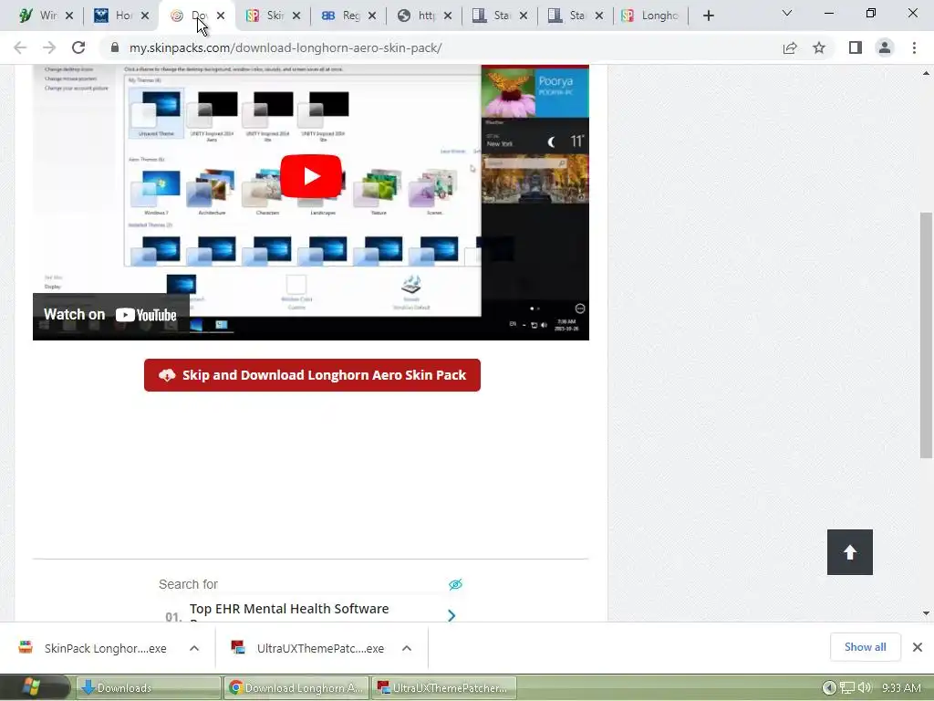The image size is (934, 701).
Task: Expand options for UltraUXThemePatc....exe download
Action: 407,648
